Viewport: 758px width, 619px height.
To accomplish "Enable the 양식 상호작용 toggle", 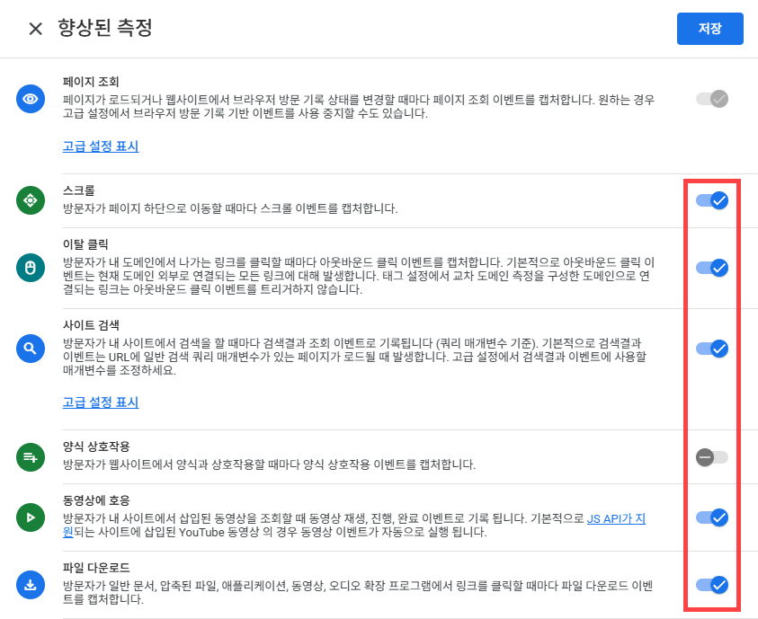I will pos(711,457).
